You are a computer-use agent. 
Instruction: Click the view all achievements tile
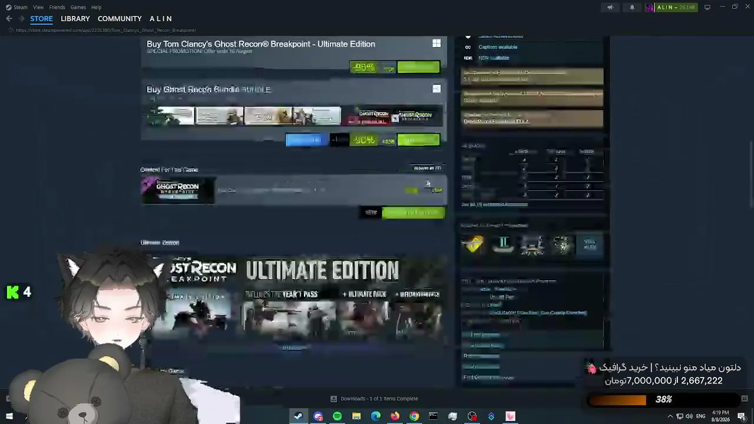590,244
